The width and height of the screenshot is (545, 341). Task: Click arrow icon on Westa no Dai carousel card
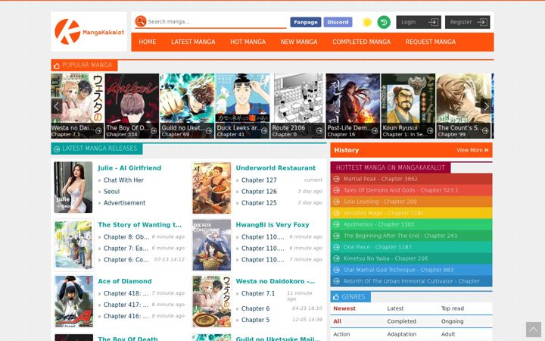(98, 131)
